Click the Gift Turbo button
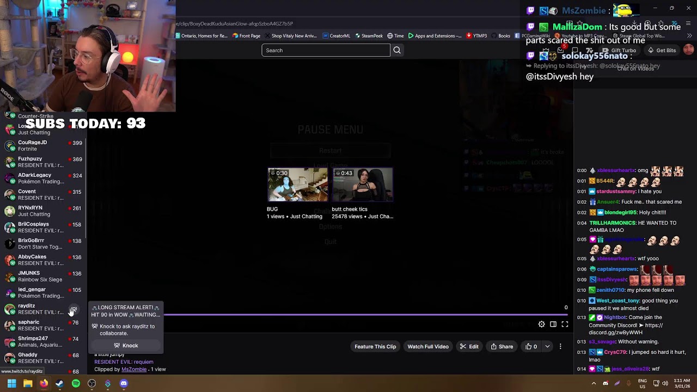 click(x=619, y=50)
